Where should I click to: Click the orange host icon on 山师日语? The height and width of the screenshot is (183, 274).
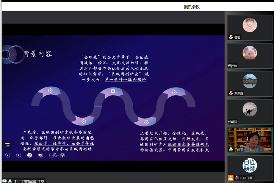[231, 178]
